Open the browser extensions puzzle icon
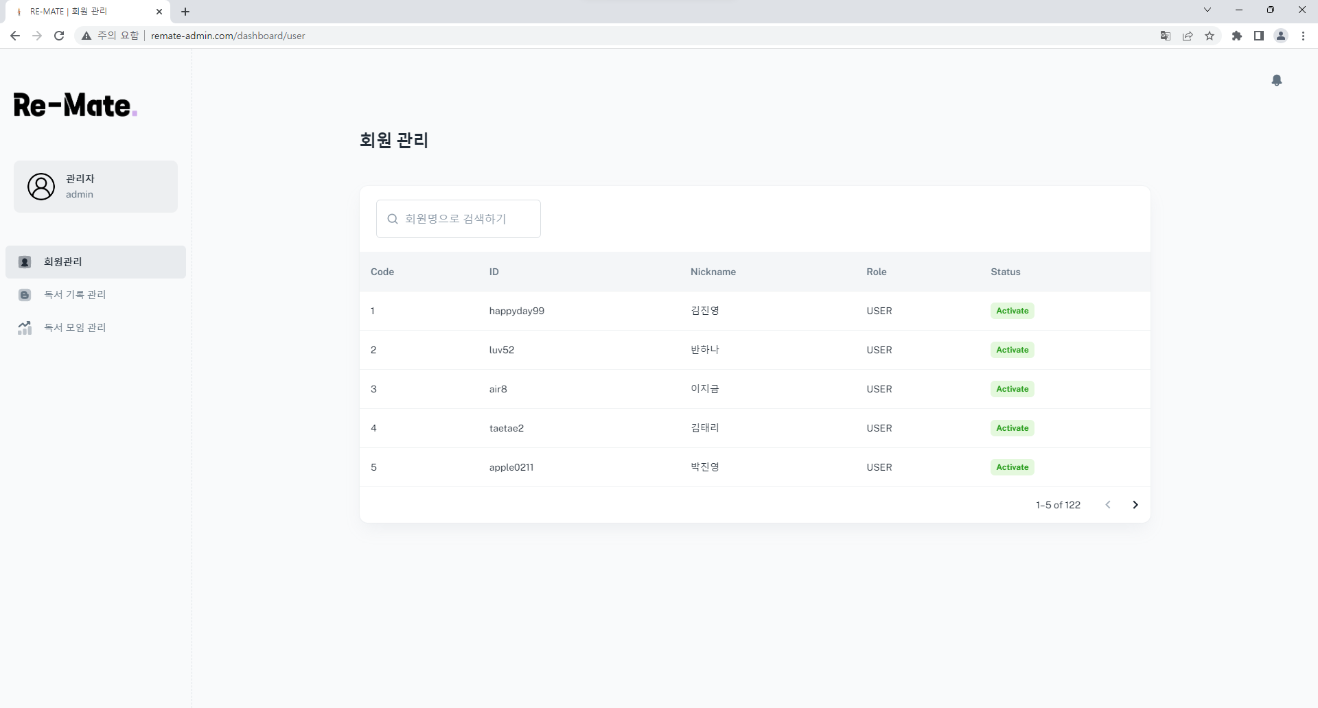Screen dimensions: 1318x708 click(1237, 36)
